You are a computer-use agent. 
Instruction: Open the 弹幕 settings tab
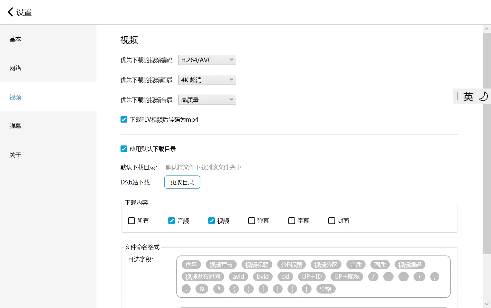(15, 126)
